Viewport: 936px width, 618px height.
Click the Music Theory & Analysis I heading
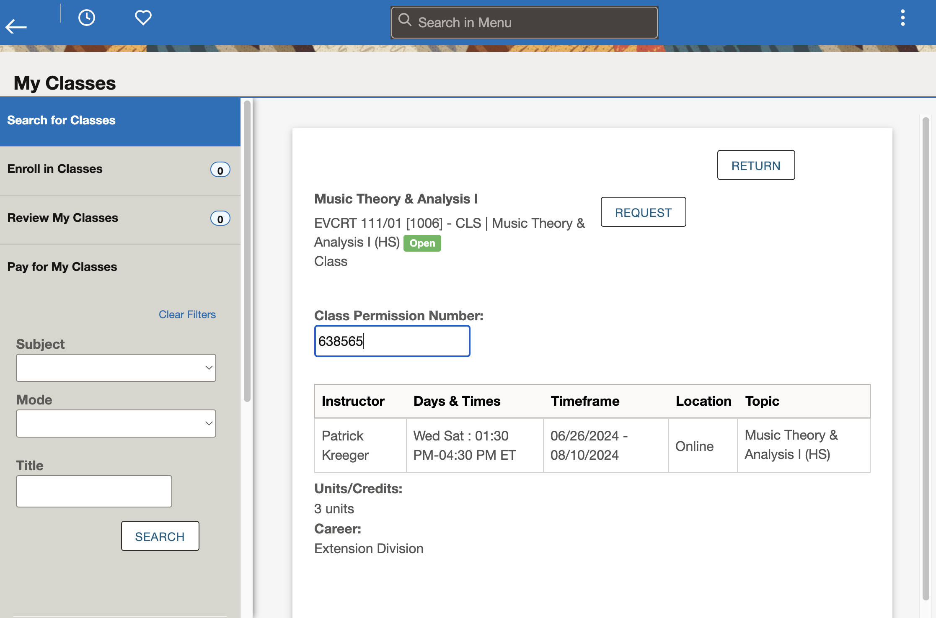[396, 199]
